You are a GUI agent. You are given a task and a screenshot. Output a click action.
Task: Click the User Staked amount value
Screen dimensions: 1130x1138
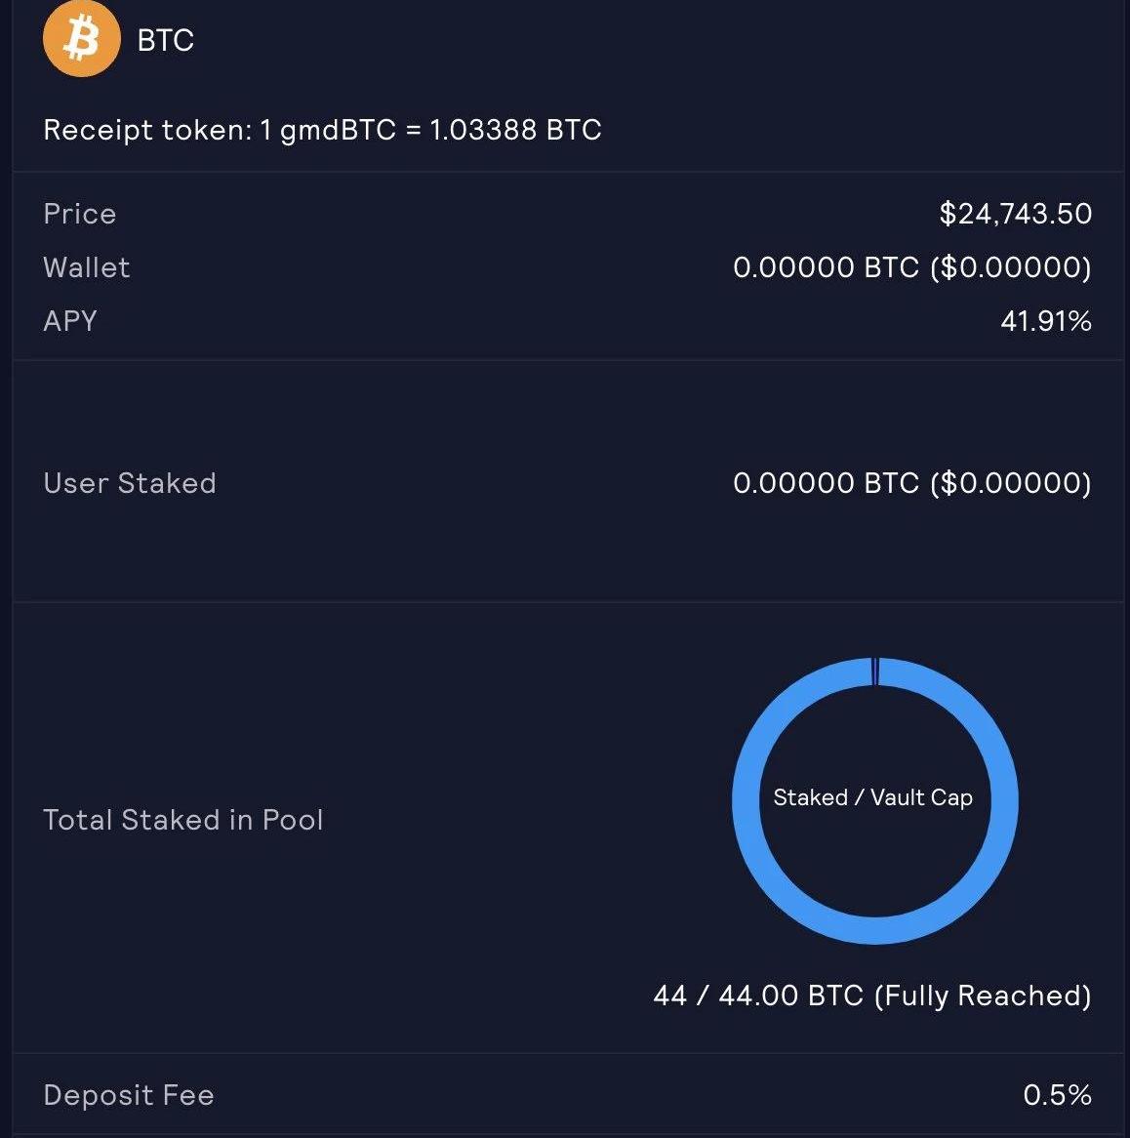click(911, 483)
